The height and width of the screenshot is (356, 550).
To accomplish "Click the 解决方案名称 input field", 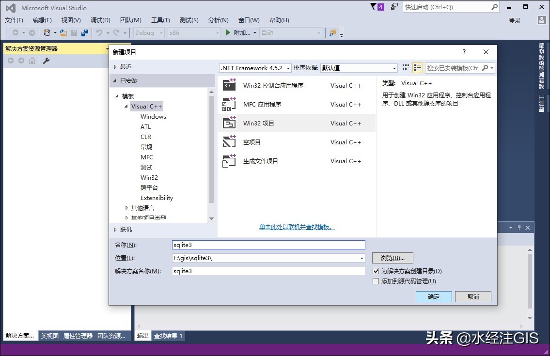I will pos(268,271).
